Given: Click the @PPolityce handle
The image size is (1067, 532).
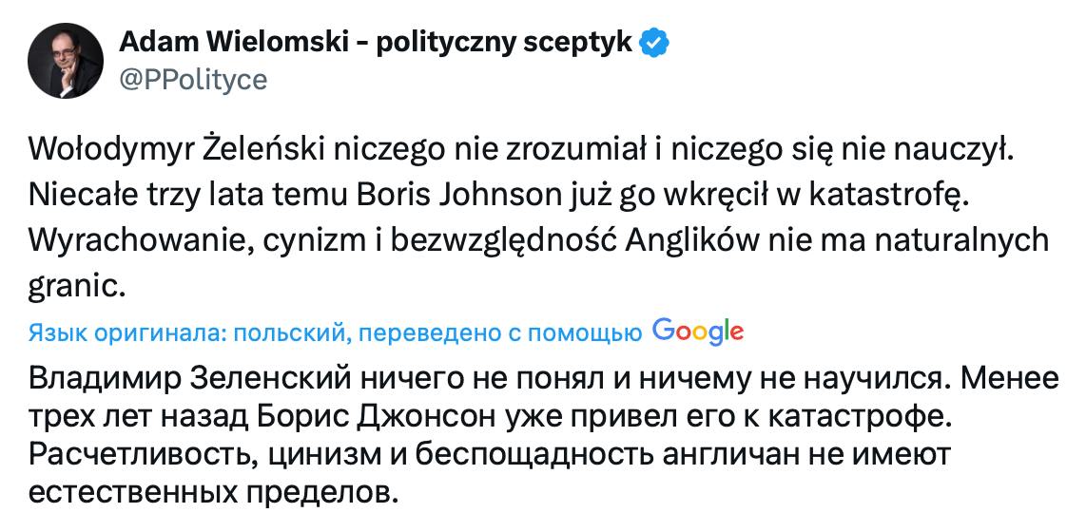Looking at the screenshot, I should click(x=193, y=80).
